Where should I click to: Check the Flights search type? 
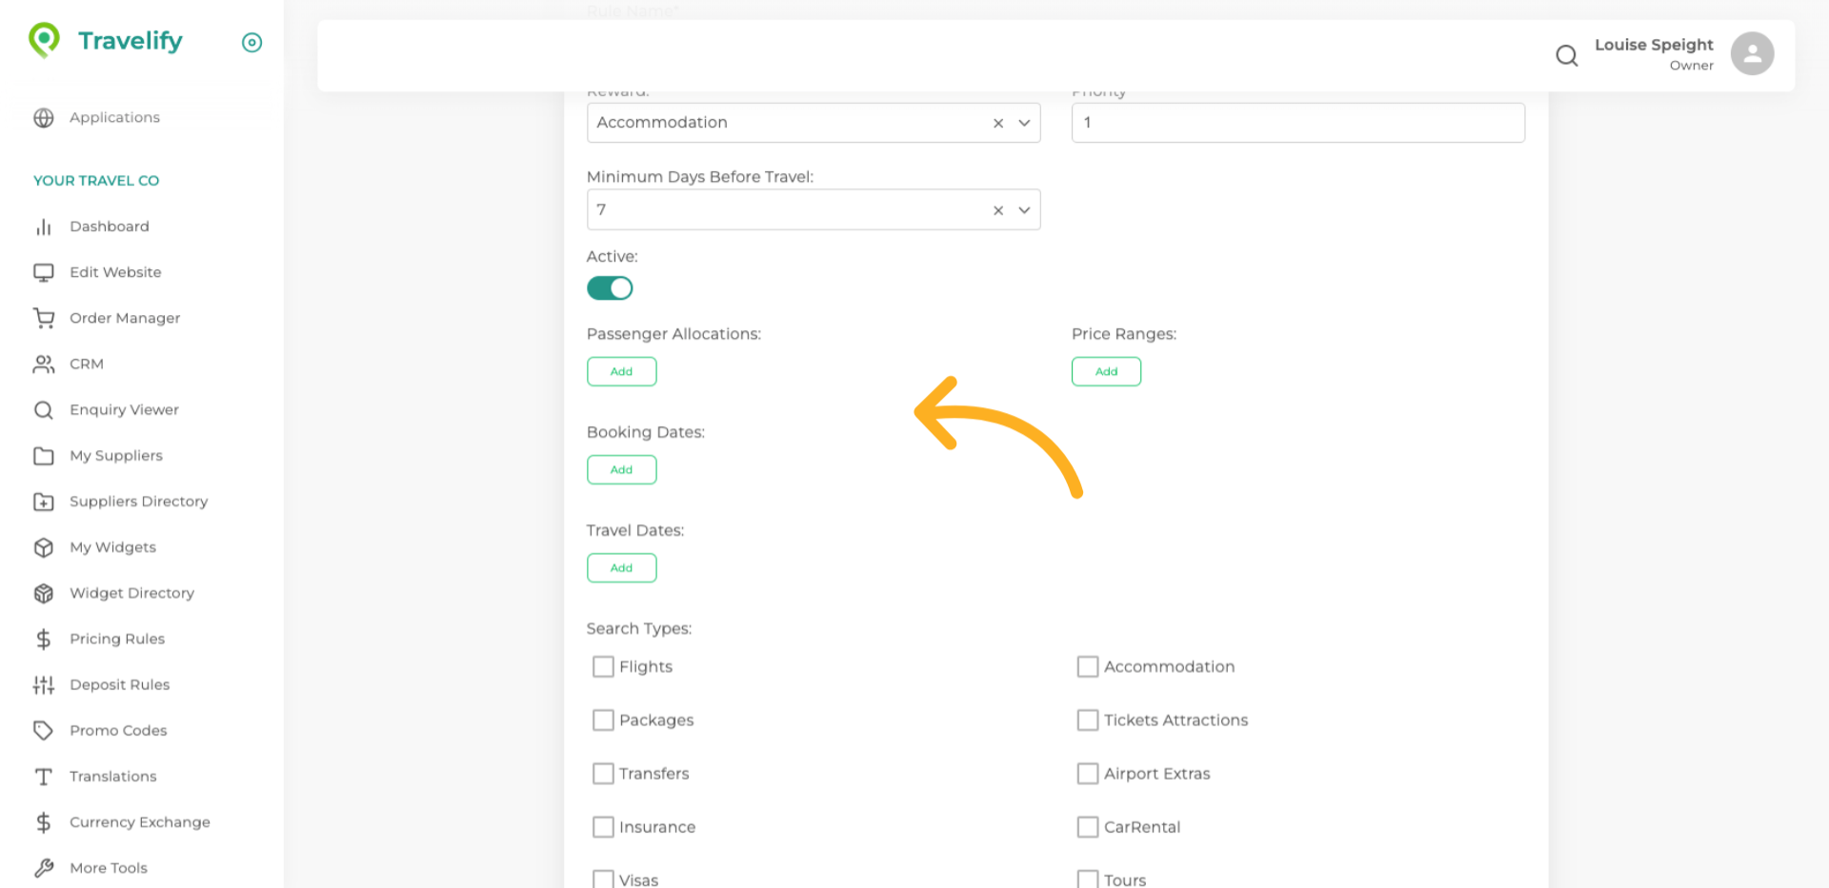pyautogui.click(x=603, y=666)
